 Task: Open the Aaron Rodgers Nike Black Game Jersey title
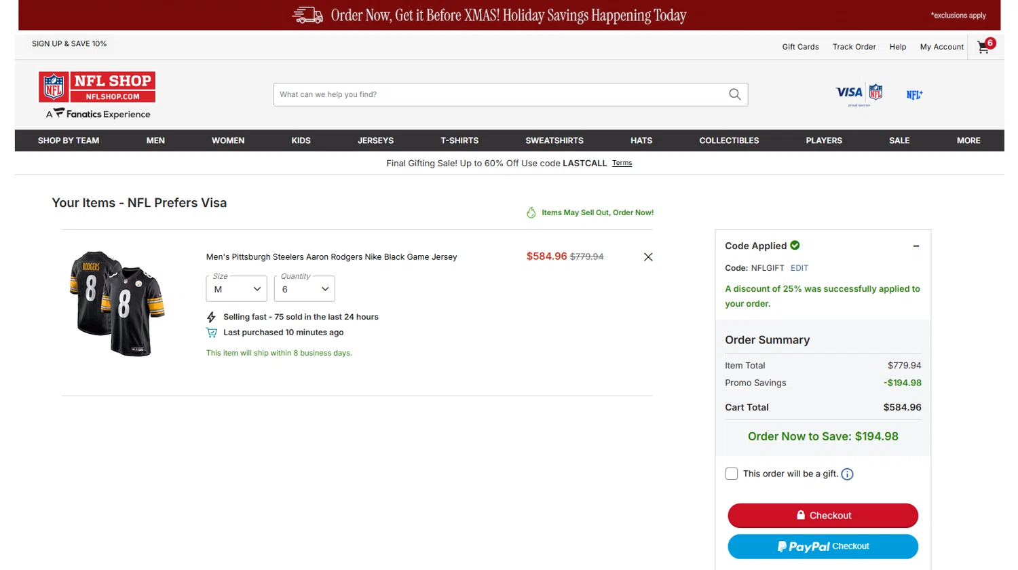[331, 256]
